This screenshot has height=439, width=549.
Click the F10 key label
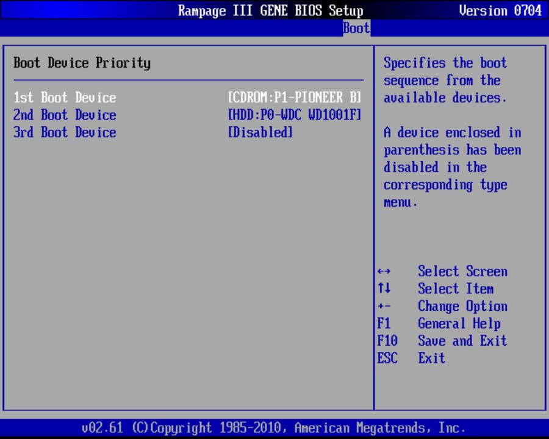point(387,341)
